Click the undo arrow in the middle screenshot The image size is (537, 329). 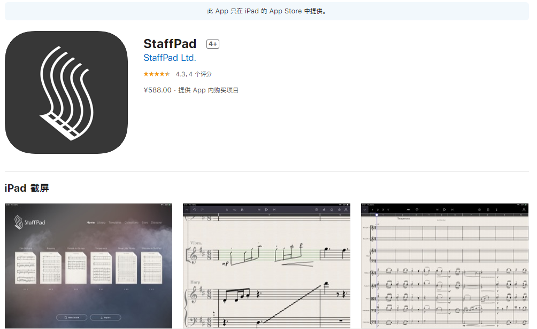195,210
